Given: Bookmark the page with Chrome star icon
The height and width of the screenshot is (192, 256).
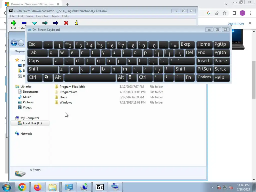Looking at the screenshot, I should 224,13.
